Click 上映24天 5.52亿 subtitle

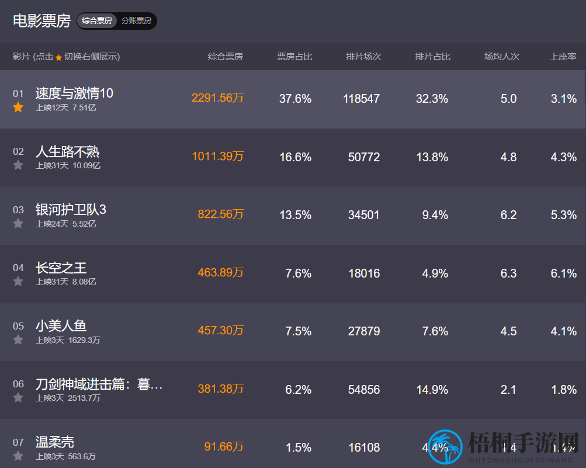[66, 224]
